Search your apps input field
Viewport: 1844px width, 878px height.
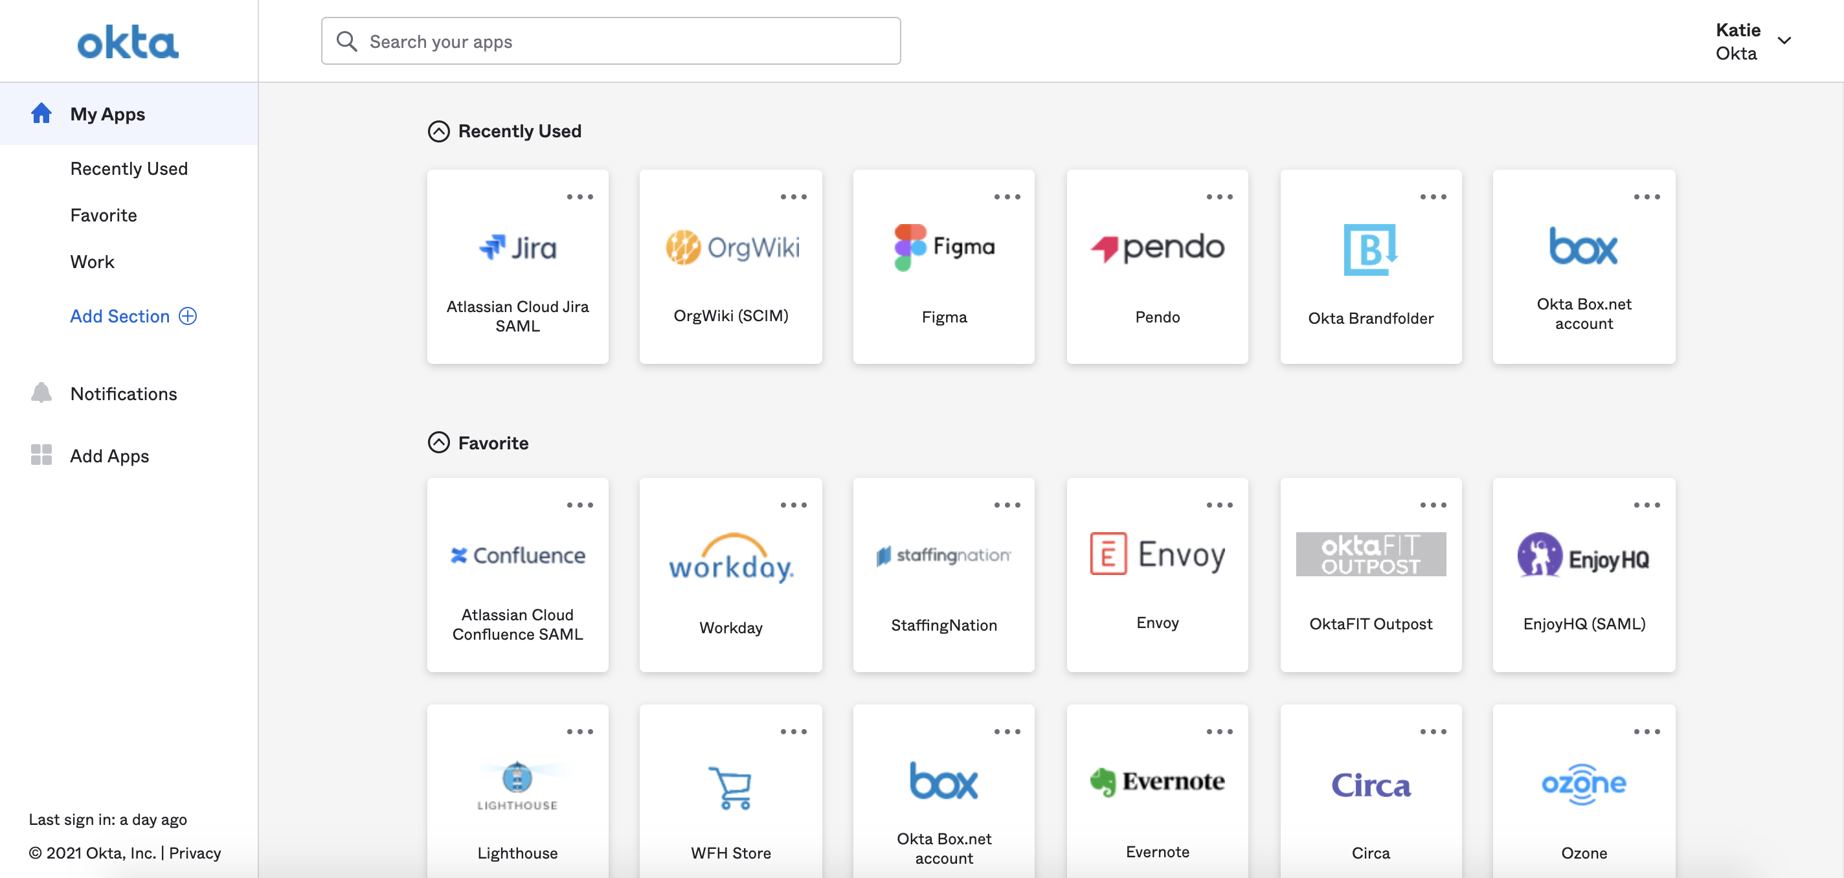click(611, 40)
